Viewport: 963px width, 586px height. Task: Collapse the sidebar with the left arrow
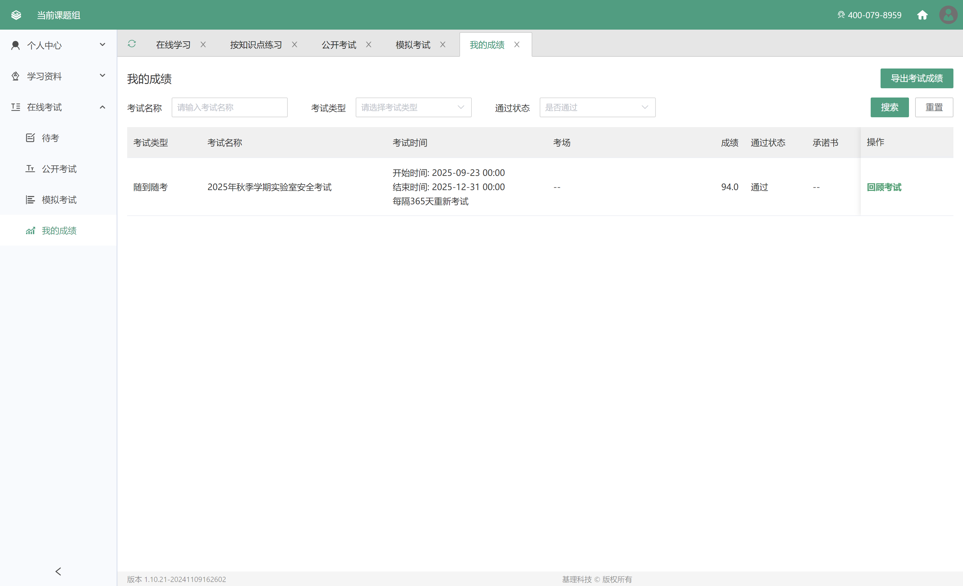point(58,571)
